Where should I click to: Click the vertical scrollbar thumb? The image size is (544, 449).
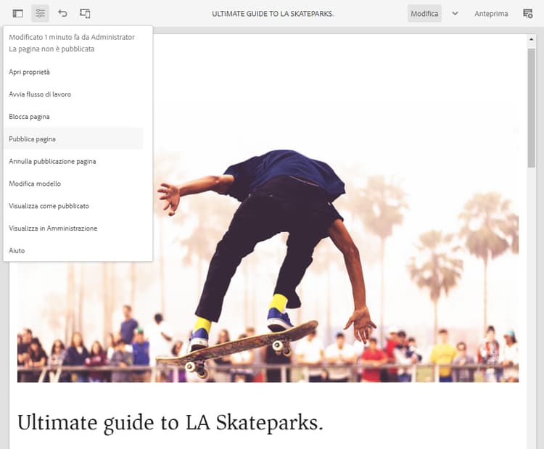[531, 109]
